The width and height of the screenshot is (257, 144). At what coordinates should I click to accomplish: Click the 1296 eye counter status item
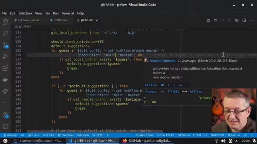coord(98,135)
